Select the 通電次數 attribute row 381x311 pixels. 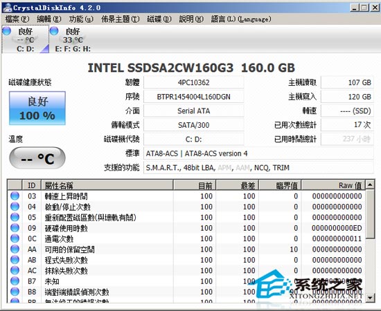point(186,238)
